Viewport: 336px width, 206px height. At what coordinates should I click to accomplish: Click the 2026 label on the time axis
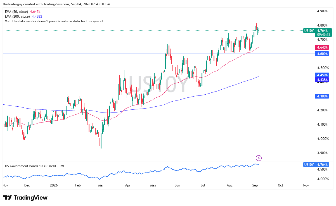click(53, 185)
